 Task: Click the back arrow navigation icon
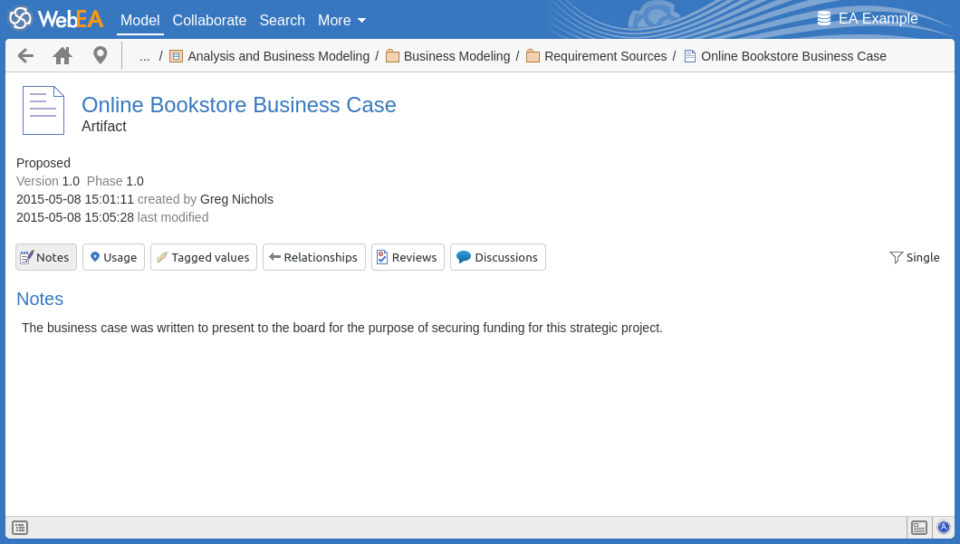pyautogui.click(x=25, y=56)
